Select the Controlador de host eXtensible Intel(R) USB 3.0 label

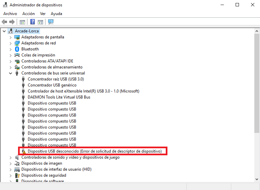84,91
